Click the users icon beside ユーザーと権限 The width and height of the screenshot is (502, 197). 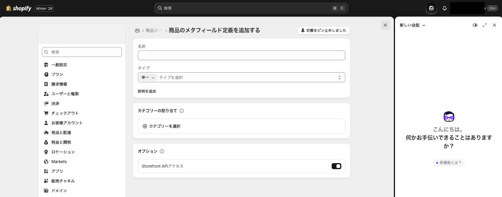pyautogui.click(x=46, y=94)
